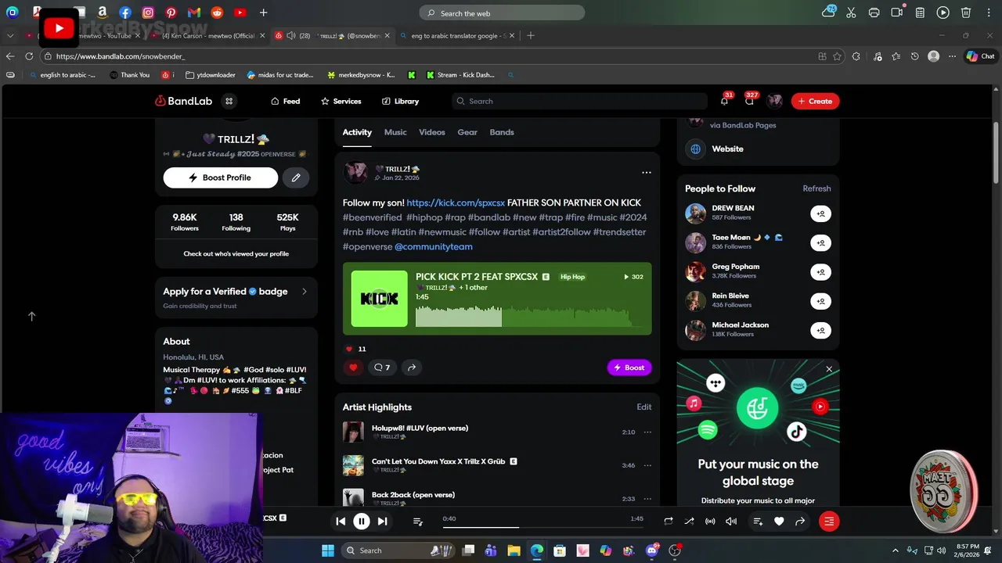Screen dimensions: 1002x563
Task: Click the pencil edit profile icon
Action: click(296, 178)
